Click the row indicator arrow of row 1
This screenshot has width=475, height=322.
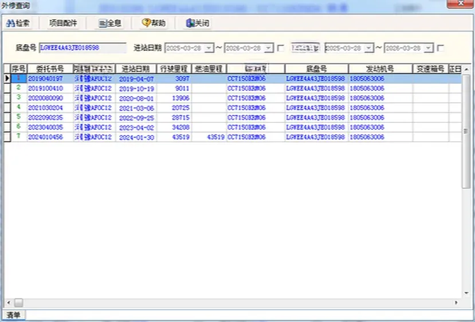click(7, 78)
